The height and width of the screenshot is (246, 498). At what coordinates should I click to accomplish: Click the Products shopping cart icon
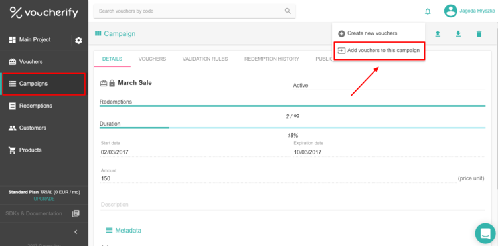[x=13, y=150]
